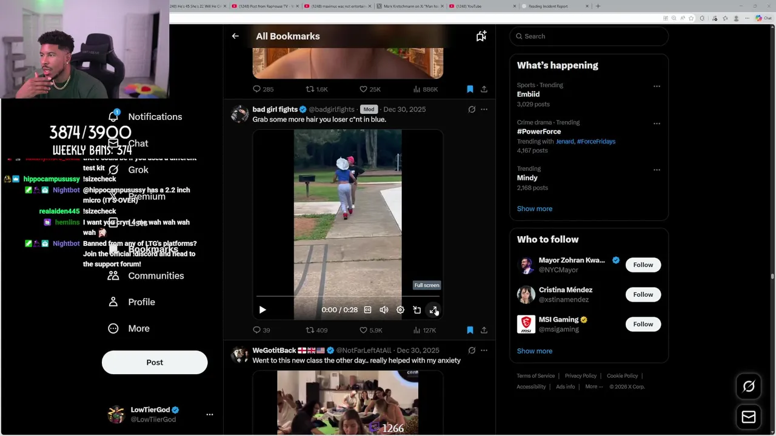Image resolution: width=776 pixels, height=436 pixels.
Task: Switch to the (1248) YouTube tab
Action: (482, 6)
